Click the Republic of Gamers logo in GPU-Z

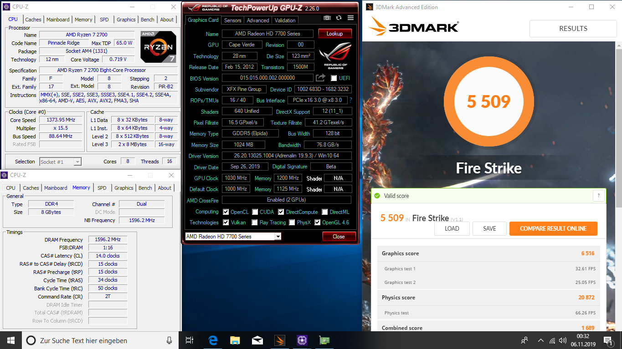pyautogui.click(x=335, y=56)
